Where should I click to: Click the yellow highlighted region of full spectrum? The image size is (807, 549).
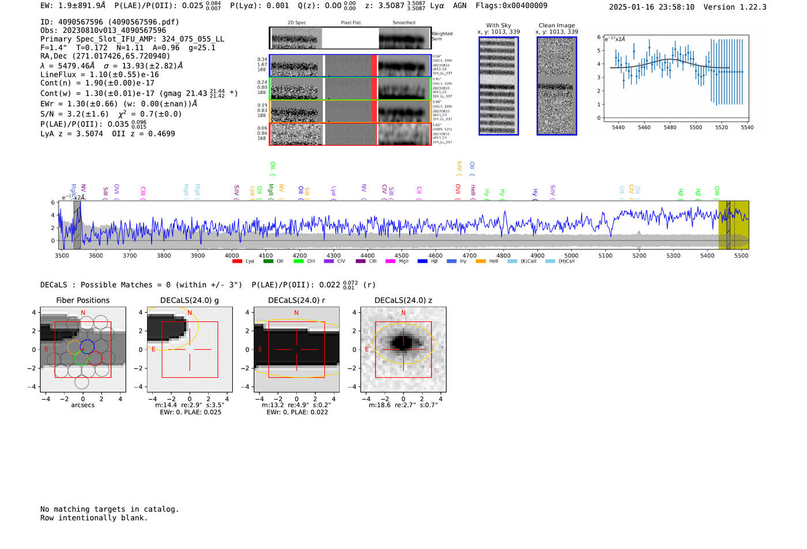[x=733, y=225]
